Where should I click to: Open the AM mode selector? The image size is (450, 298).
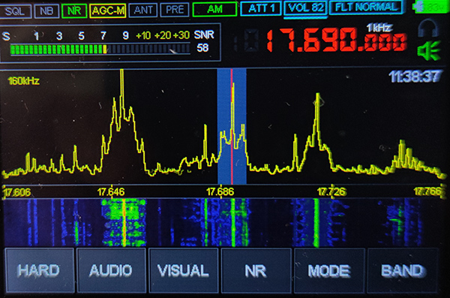[214, 9]
